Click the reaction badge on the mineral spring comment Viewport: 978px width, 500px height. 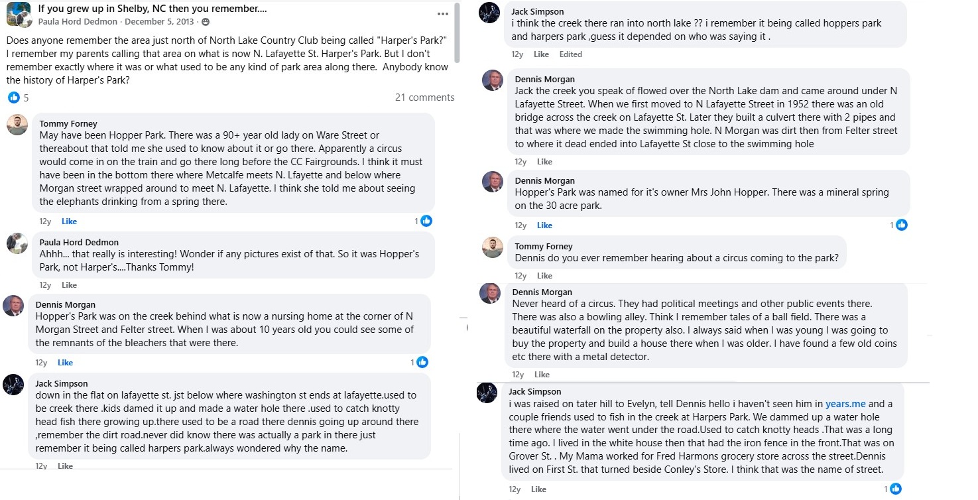point(901,225)
